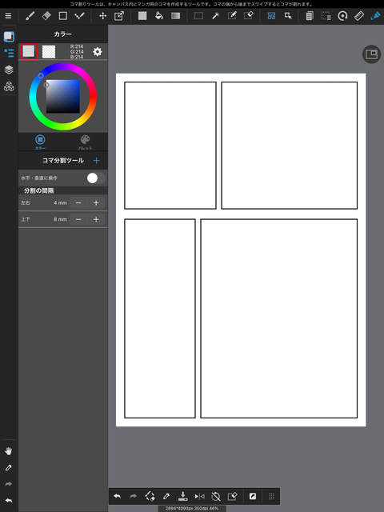Screen dimensions: 384x512
Task: Pick the Magic Wand selection tool
Action: point(215,16)
